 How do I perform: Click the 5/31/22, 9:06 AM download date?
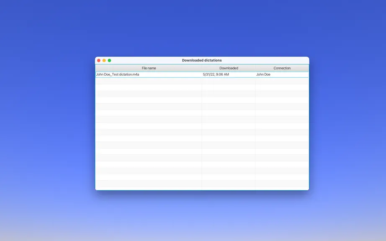pyautogui.click(x=216, y=74)
